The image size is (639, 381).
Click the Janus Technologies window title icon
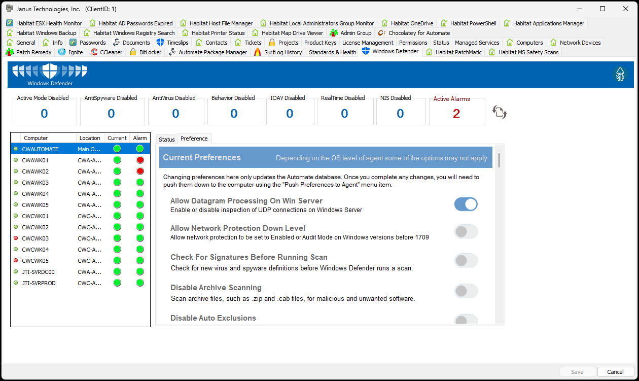click(10, 9)
